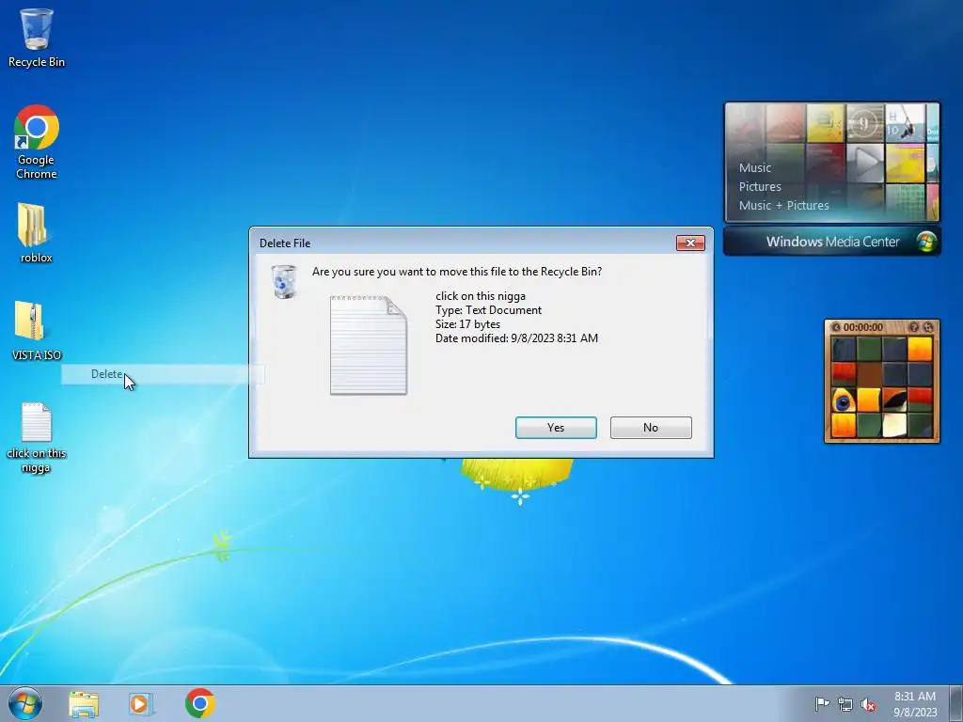This screenshot has height=722, width=963.
Task: Click the puzzle timer reading 00:00:00
Action: click(x=863, y=328)
